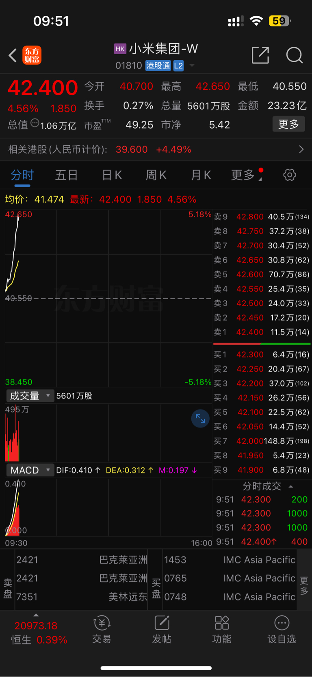Viewport: 312px width, 677px height.
Task: Tap broker IMC Asia Pacific 0765 row
Action: 230,578
